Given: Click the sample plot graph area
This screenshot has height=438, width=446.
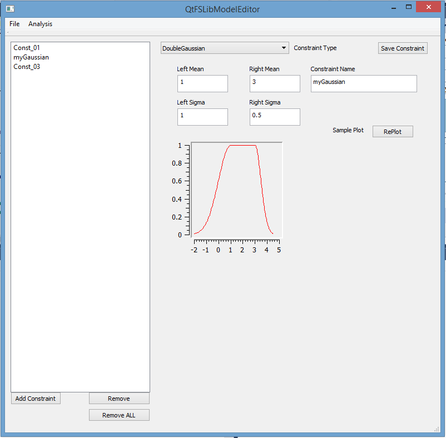Looking at the screenshot, I should 237,190.
